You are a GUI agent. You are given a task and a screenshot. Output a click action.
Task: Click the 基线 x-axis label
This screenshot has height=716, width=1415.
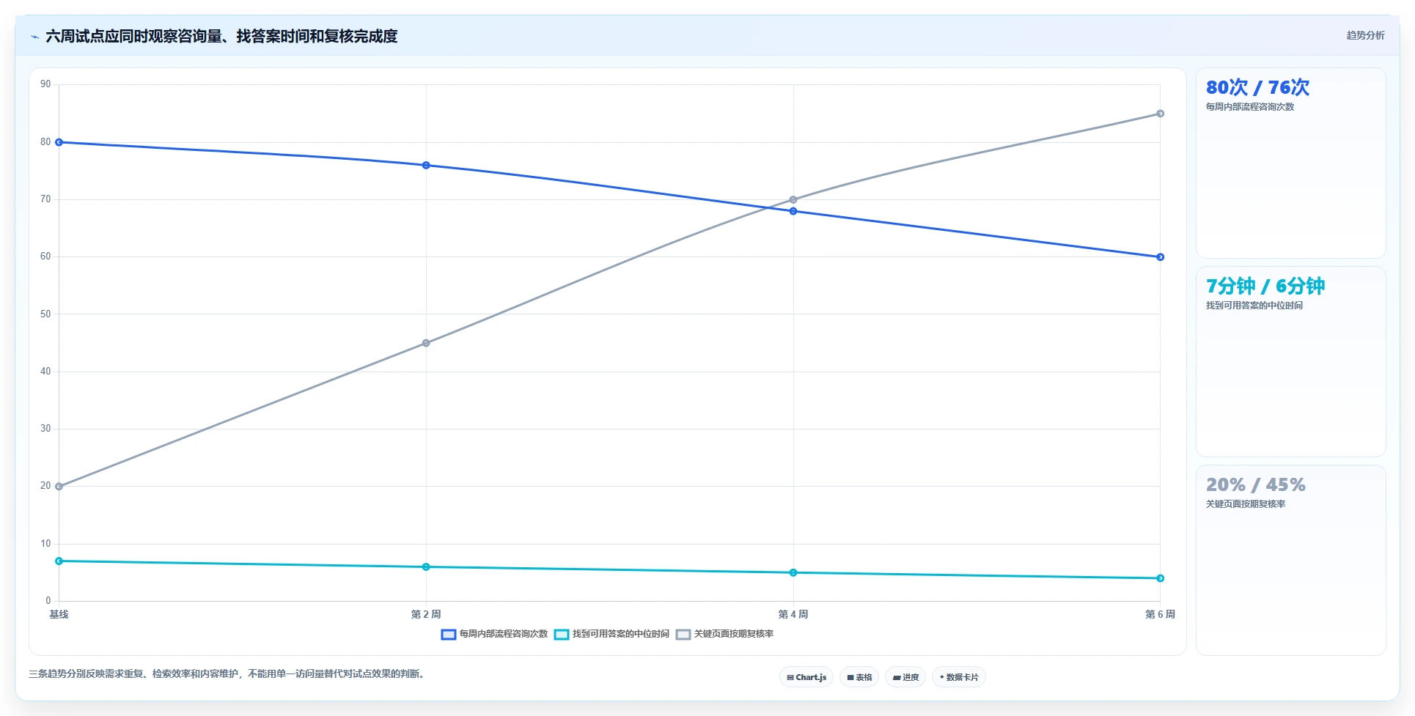pyautogui.click(x=59, y=614)
